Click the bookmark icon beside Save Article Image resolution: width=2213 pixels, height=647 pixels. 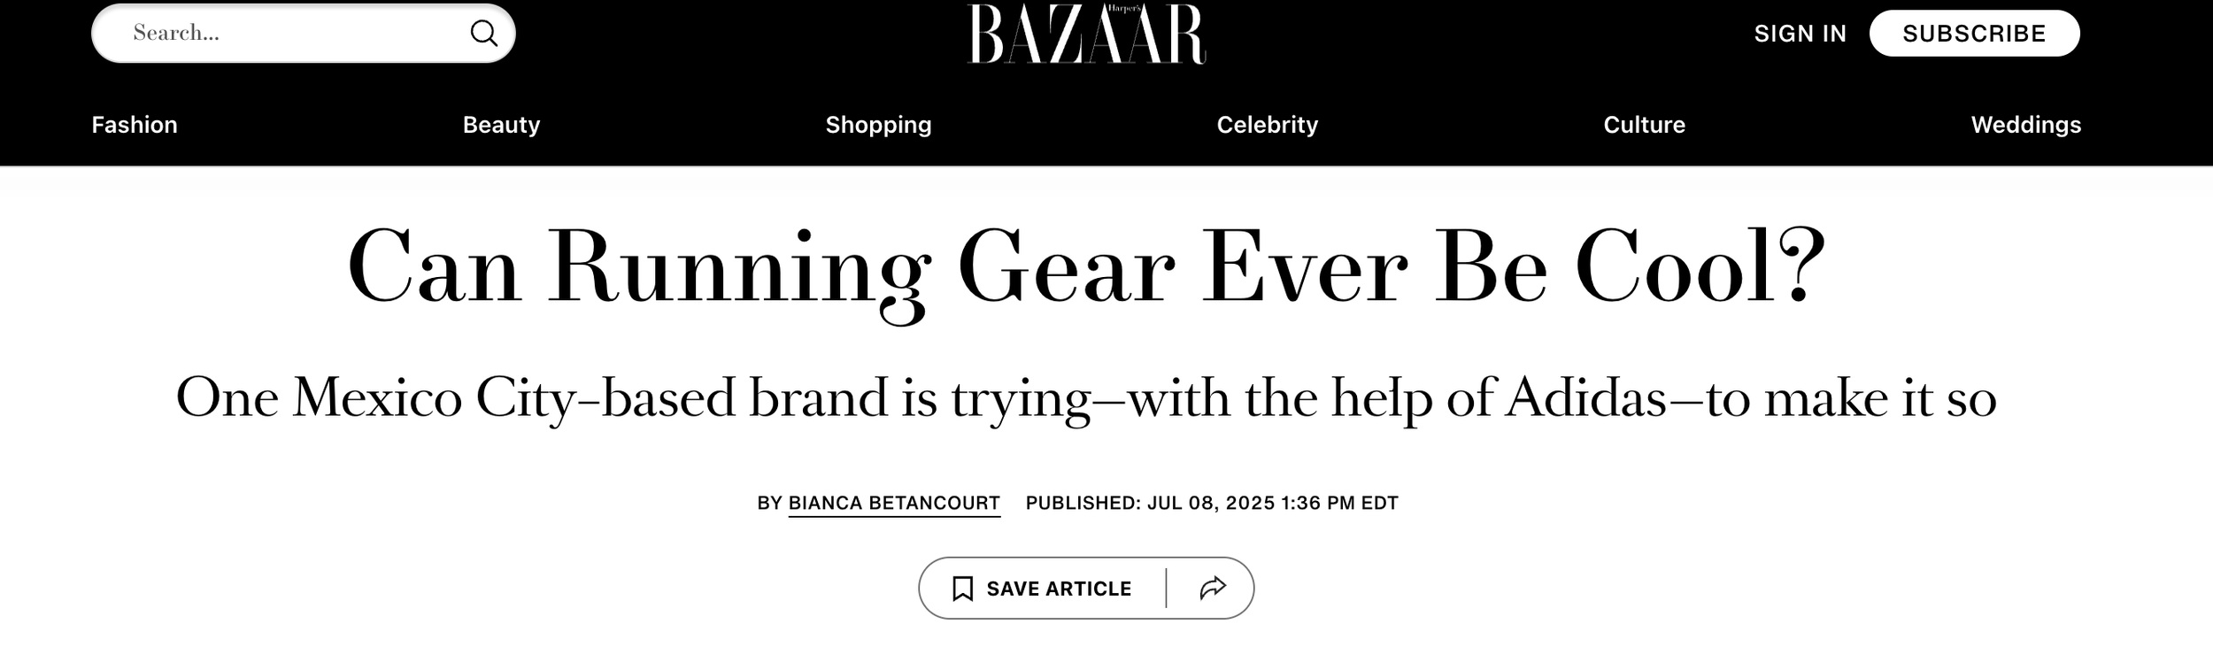[962, 589]
